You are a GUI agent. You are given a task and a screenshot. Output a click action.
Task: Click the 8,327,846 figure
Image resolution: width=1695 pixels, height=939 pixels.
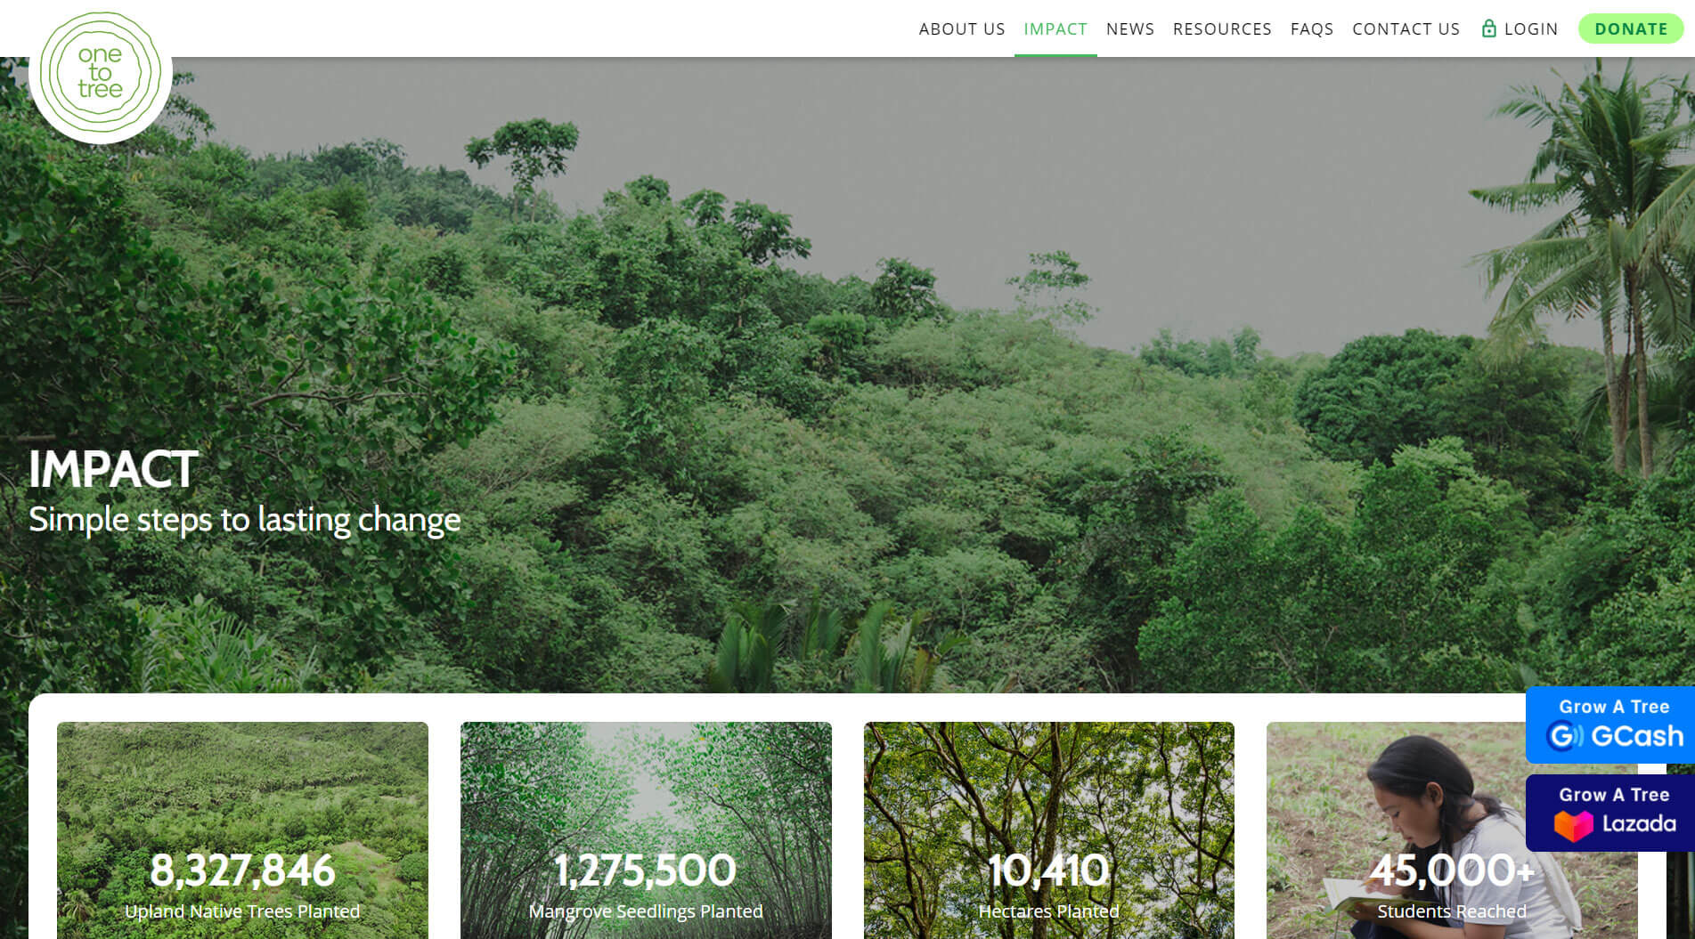[x=242, y=870]
